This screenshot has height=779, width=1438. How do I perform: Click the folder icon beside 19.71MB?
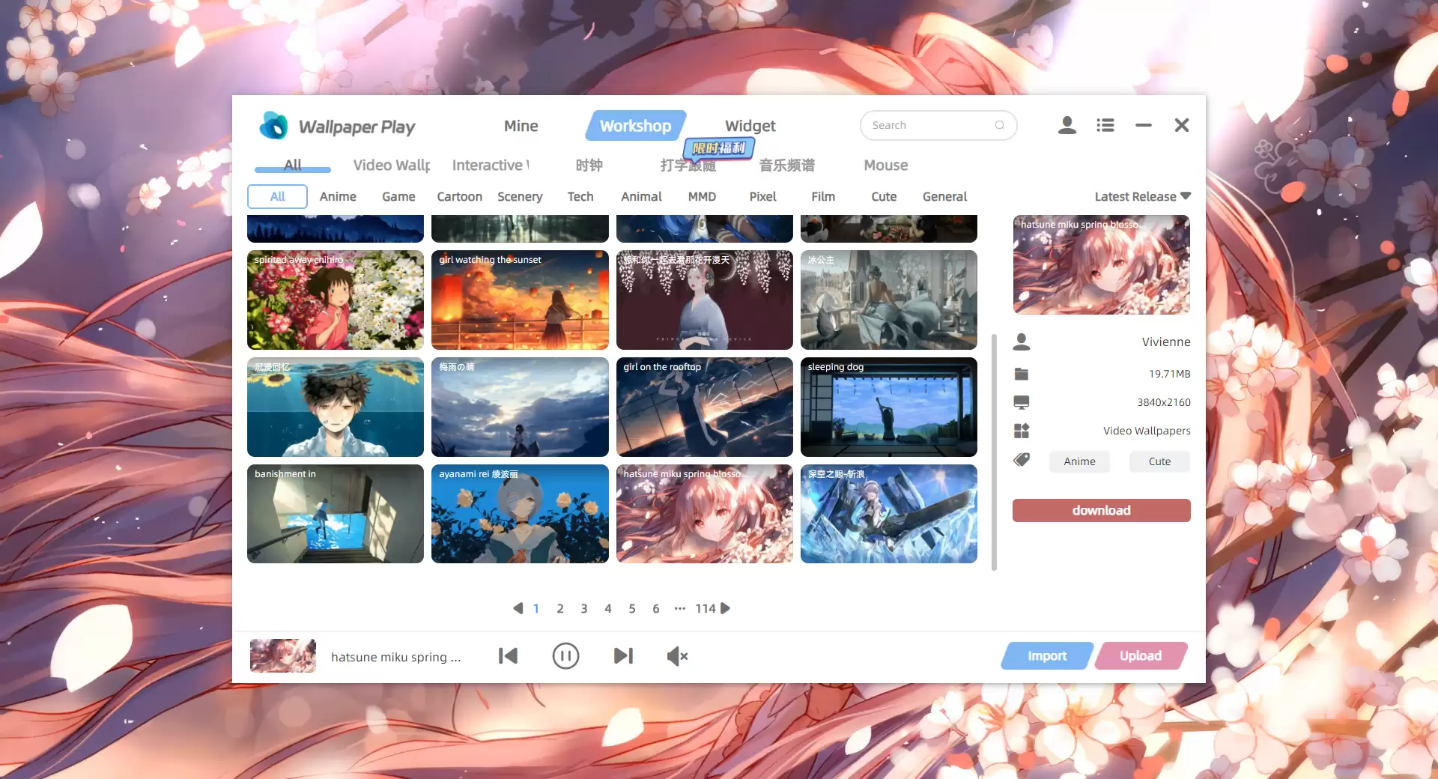(x=1021, y=374)
